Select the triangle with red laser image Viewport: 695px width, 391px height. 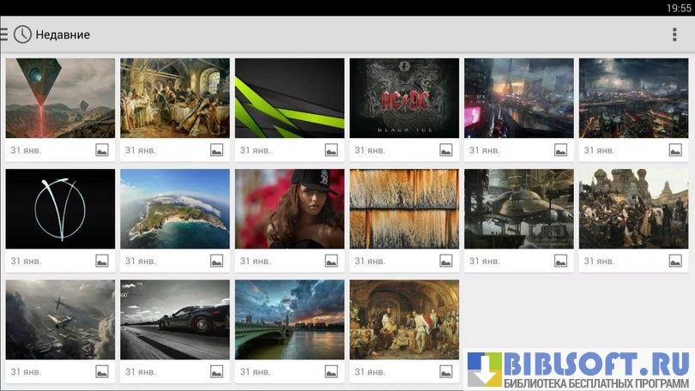coord(60,98)
